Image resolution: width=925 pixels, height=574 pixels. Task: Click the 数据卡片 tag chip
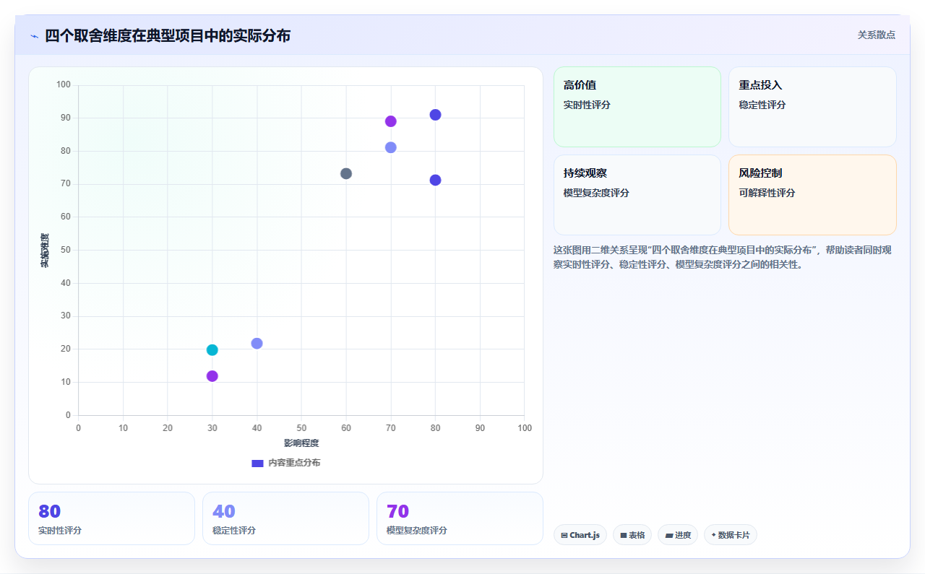point(731,535)
